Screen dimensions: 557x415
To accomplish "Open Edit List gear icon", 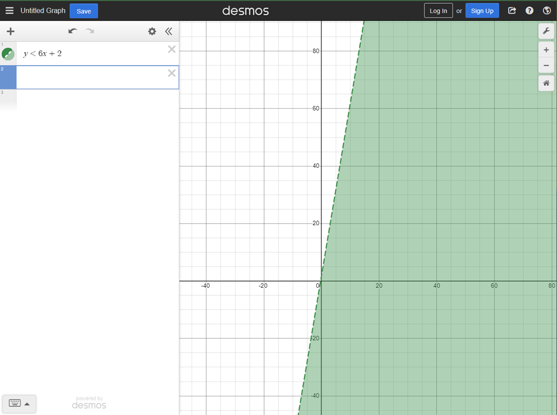I will [x=152, y=31].
